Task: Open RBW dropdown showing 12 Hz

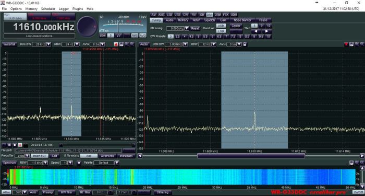Action: [214, 44]
